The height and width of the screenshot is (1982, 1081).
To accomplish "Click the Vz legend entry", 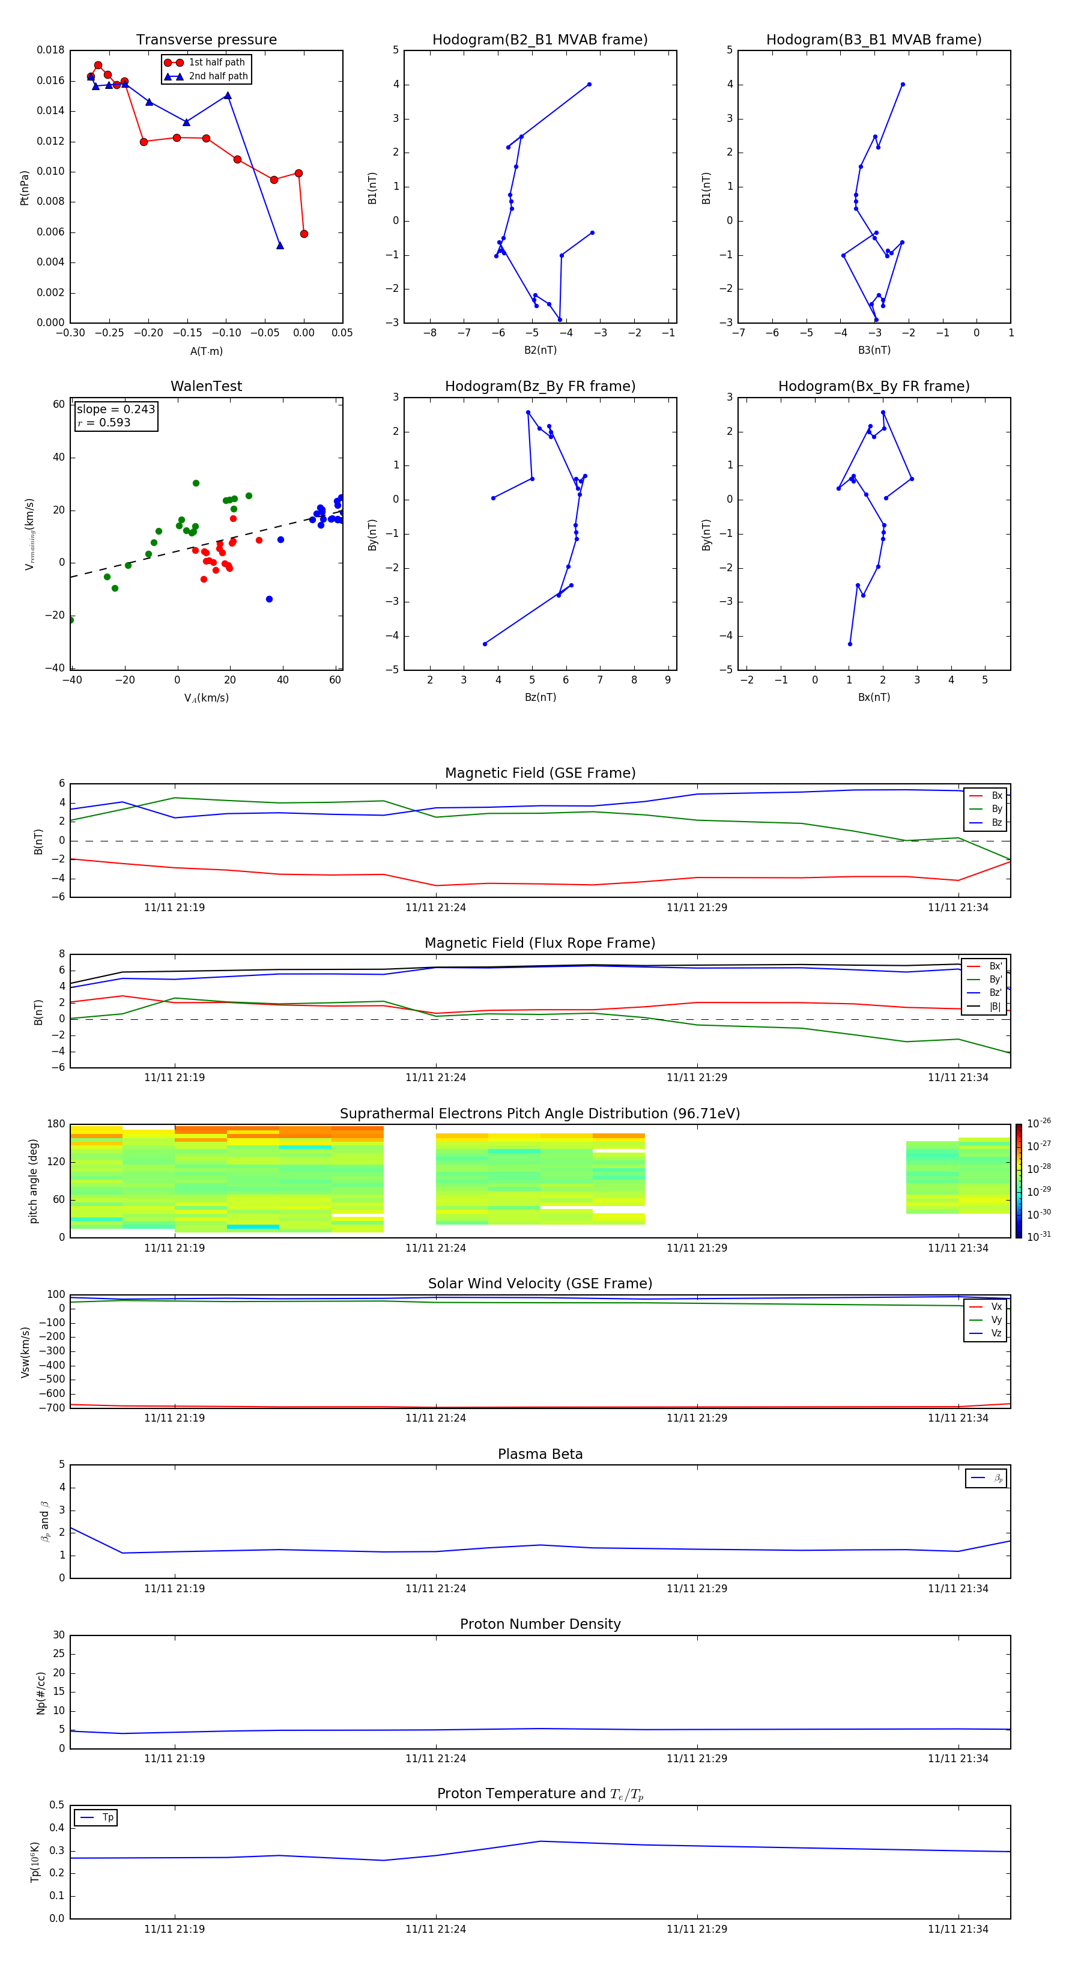I will pyautogui.click(x=986, y=1333).
